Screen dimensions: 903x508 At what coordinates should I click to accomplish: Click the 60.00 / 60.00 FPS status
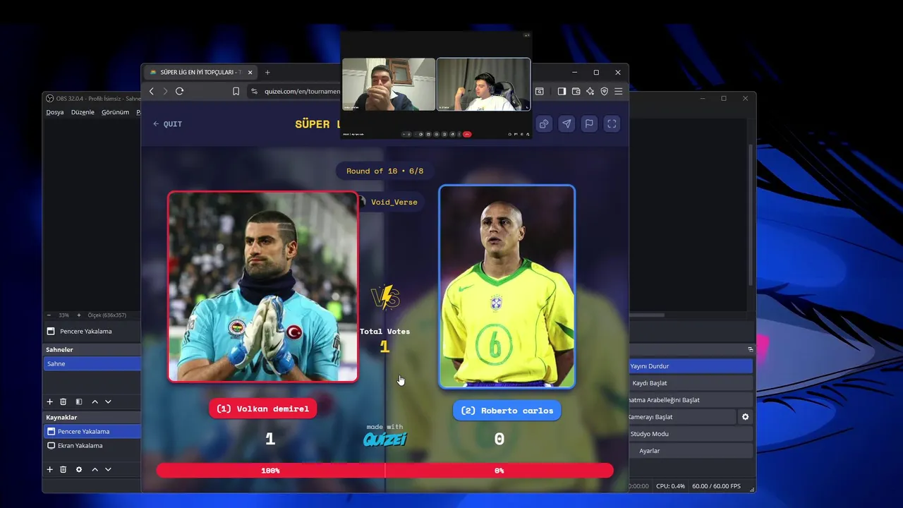coord(717,486)
